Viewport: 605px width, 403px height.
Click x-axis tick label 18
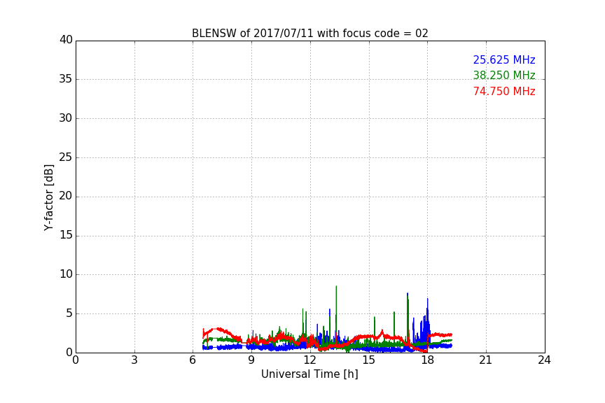(427, 360)
